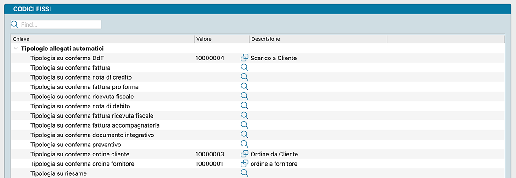Click description ordine a fornitore

(x=274, y=163)
